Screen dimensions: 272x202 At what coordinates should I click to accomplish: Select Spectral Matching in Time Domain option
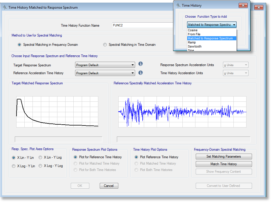[x=105, y=45]
